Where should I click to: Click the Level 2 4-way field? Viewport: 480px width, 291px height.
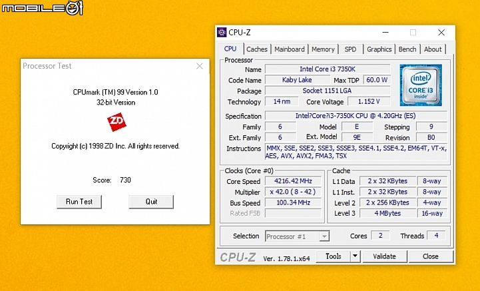(x=432, y=202)
